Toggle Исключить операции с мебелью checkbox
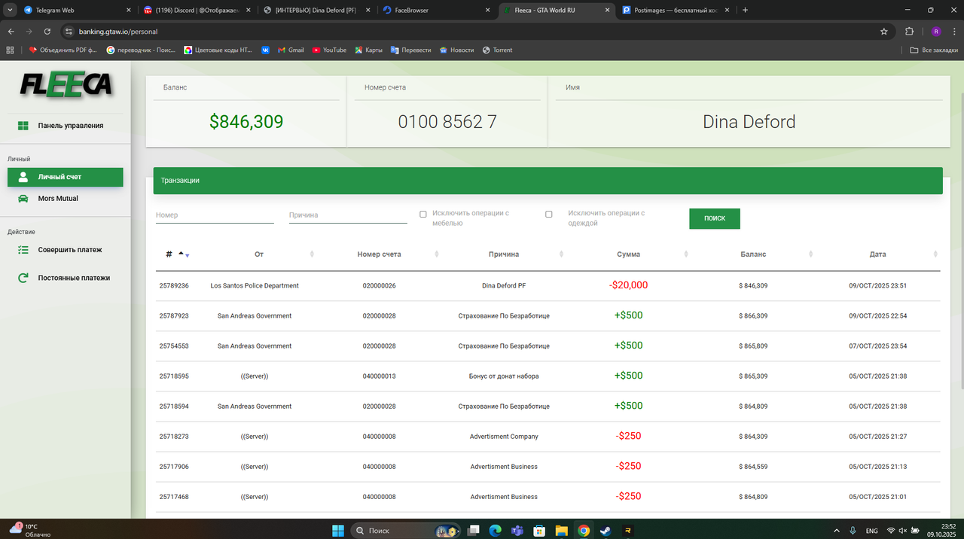 point(423,215)
